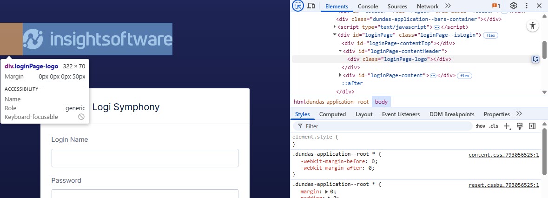
Task: Click the styles Filter input
Action: tap(383, 126)
